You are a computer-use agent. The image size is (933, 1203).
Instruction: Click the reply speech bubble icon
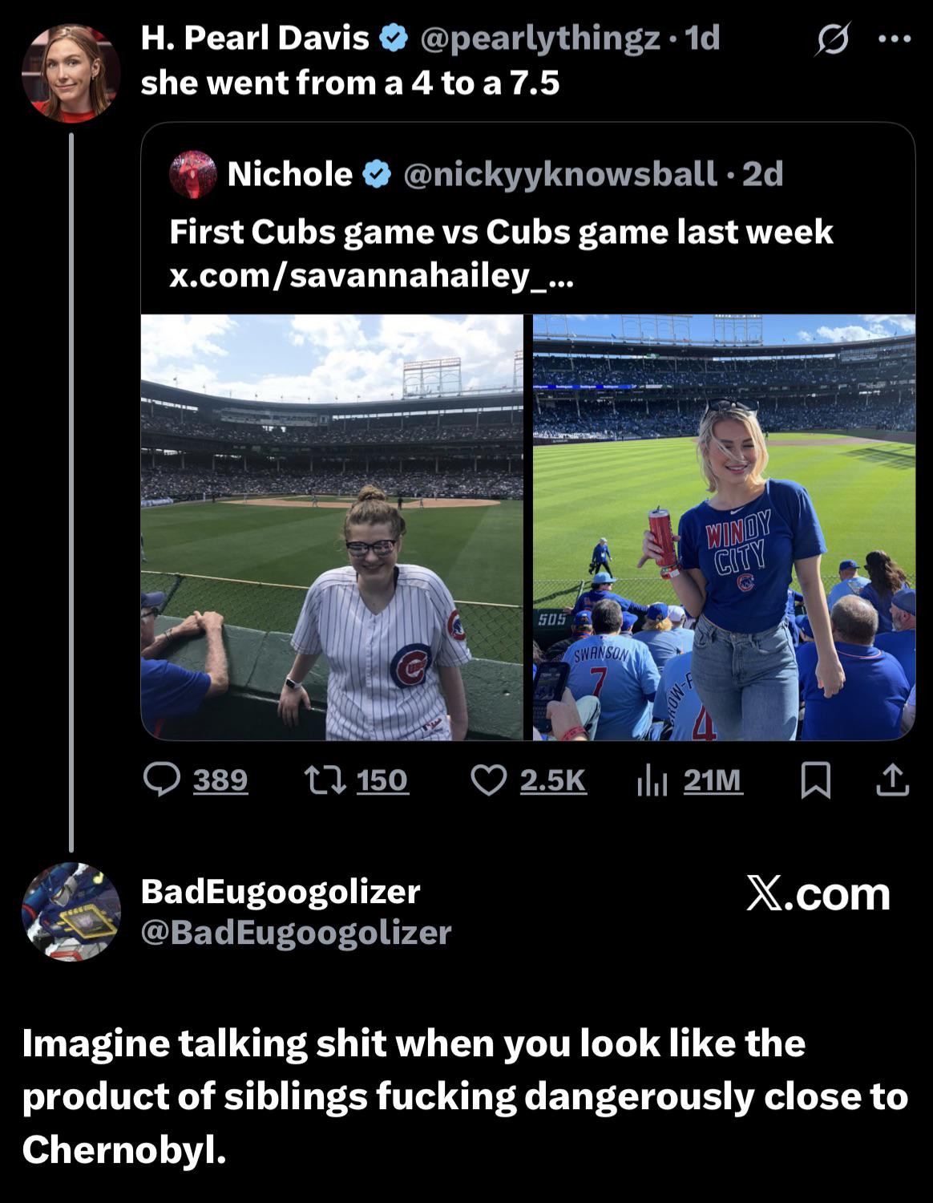(161, 780)
